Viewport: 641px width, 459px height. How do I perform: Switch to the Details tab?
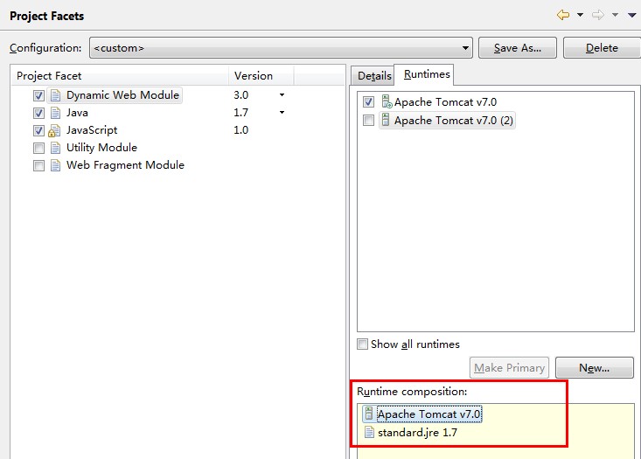pyautogui.click(x=374, y=76)
